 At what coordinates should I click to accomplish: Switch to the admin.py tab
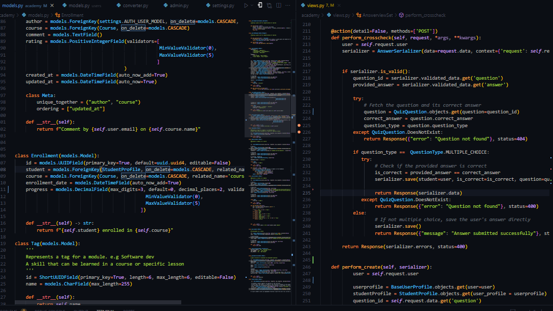[x=179, y=6]
